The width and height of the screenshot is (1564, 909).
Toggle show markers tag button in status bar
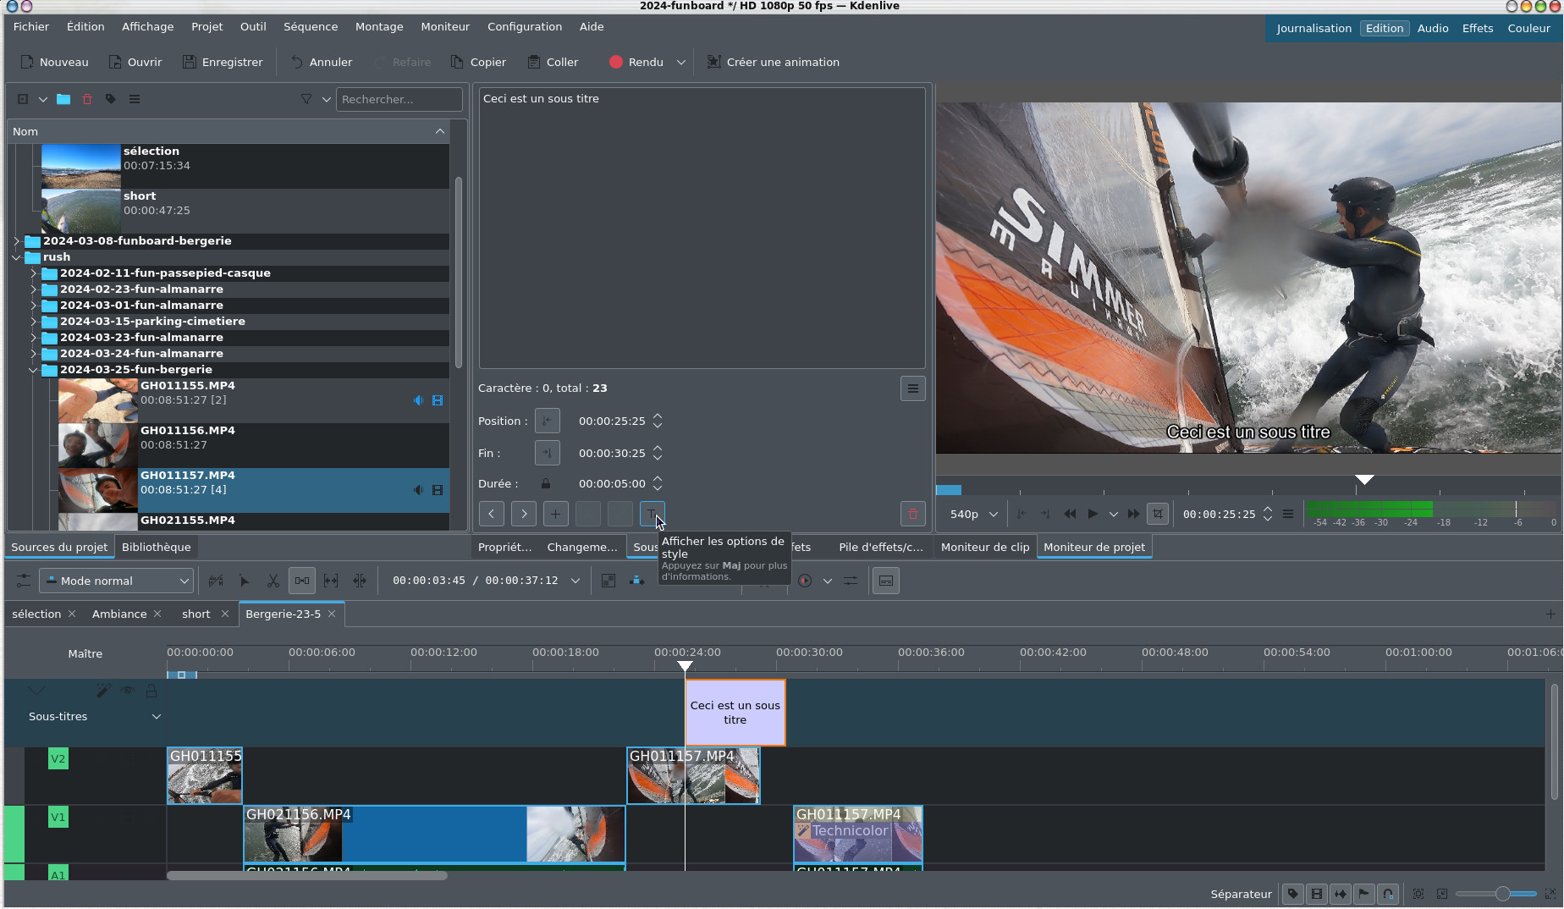[x=1292, y=894]
